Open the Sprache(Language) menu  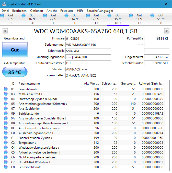100,11
